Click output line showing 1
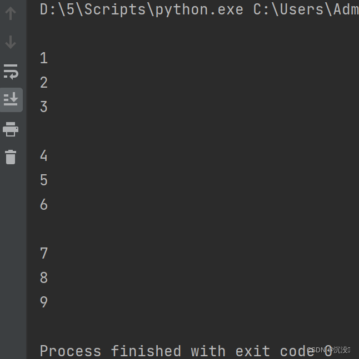Screen dimensions: 359x359 tap(44, 58)
